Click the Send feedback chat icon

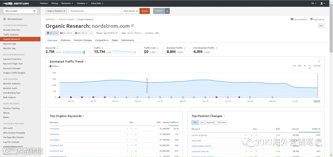click(x=292, y=19)
